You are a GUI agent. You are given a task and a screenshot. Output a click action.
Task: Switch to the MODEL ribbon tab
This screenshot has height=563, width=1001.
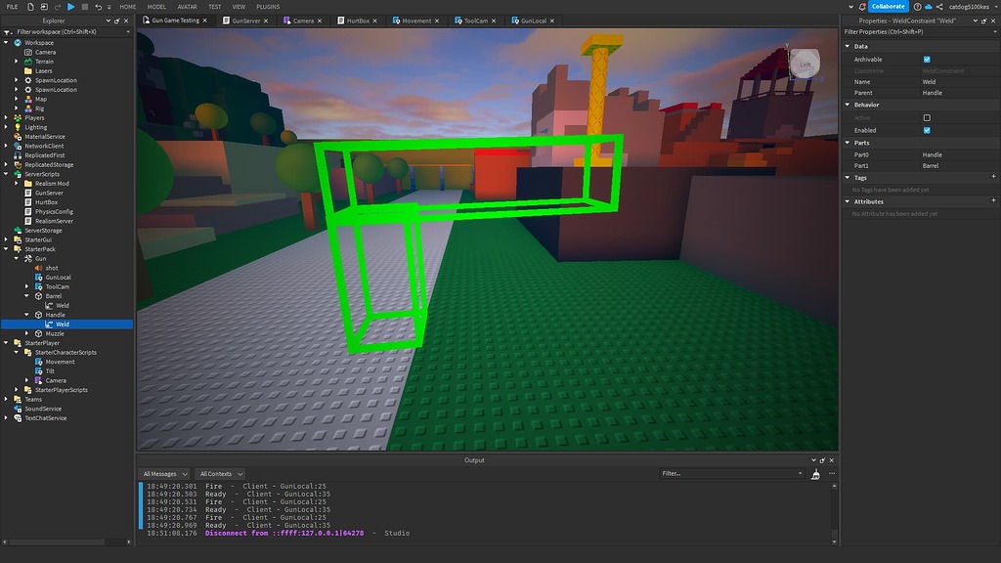point(156,7)
